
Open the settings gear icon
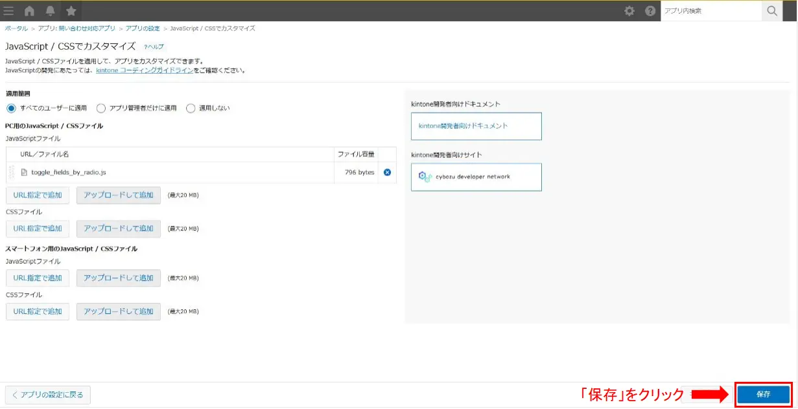coord(628,10)
